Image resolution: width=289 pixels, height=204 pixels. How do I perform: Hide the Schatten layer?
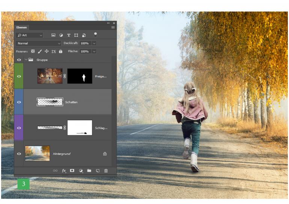[x=19, y=102]
